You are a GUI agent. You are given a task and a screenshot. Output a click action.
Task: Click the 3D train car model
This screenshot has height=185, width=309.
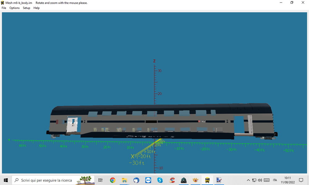point(162,121)
